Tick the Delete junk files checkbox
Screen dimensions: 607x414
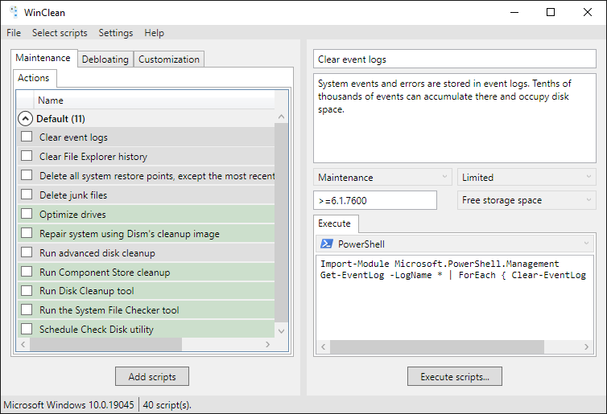click(x=27, y=195)
